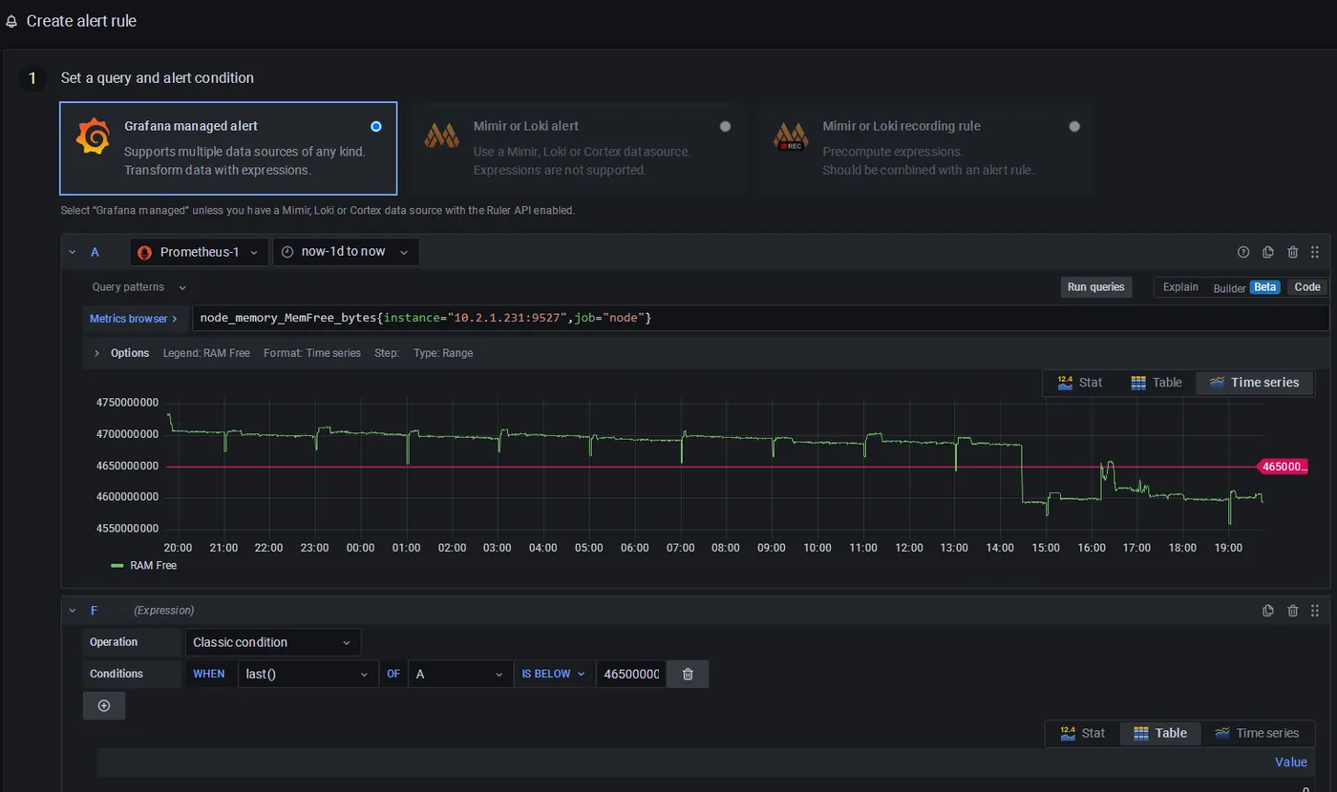Image resolution: width=1337 pixels, height=792 pixels.
Task: Select the Table view for expression F
Action: click(1160, 733)
